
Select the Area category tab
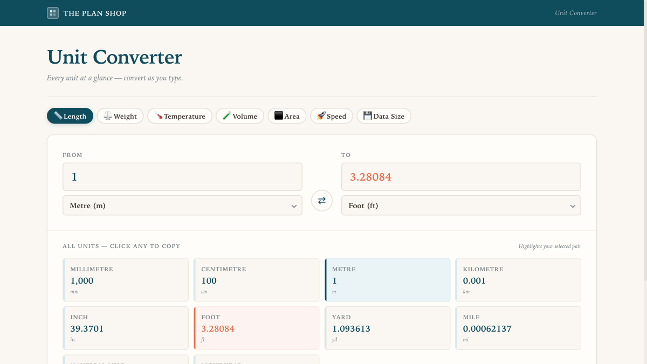pos(287,116)
